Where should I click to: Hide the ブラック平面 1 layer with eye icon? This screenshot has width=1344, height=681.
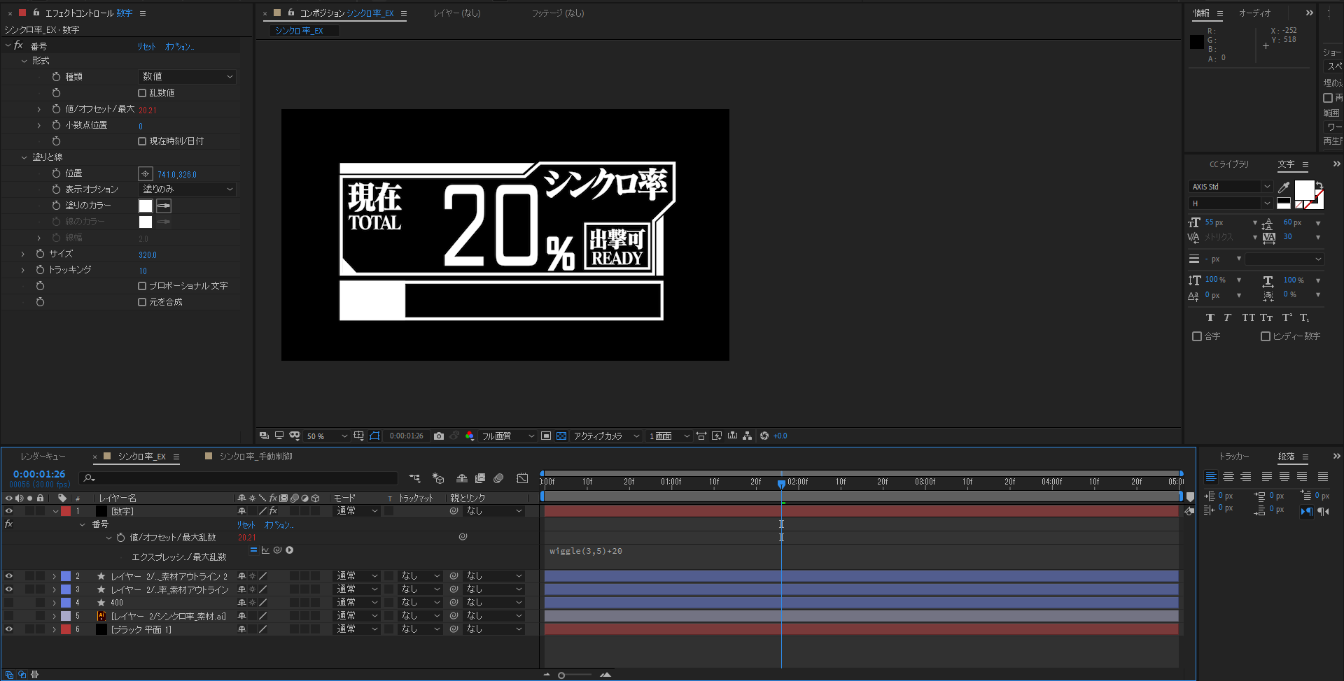tap(9, 629)
